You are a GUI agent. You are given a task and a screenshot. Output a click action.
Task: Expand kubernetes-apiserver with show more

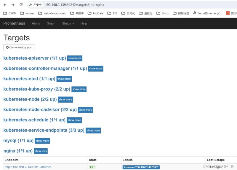tap(75, 58)
